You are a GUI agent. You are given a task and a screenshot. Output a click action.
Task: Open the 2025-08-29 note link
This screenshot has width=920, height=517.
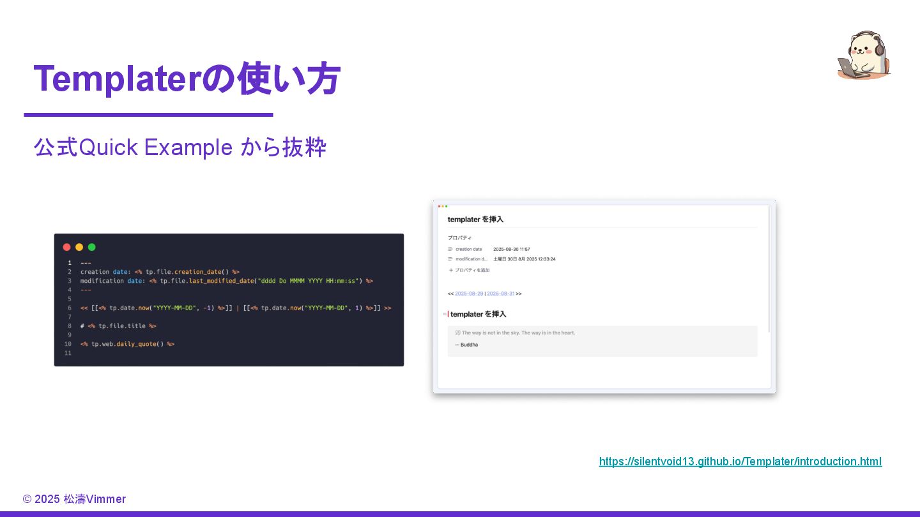(x=469, y=294)
